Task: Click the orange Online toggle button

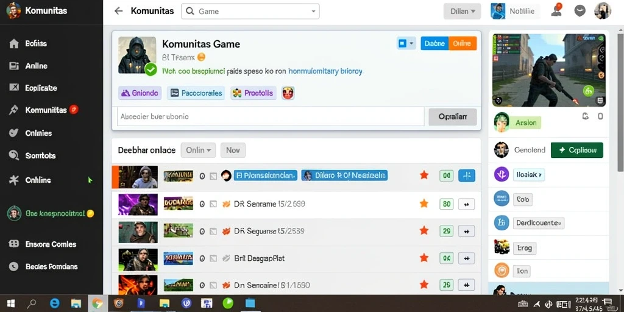Action: tap(463, 43)
